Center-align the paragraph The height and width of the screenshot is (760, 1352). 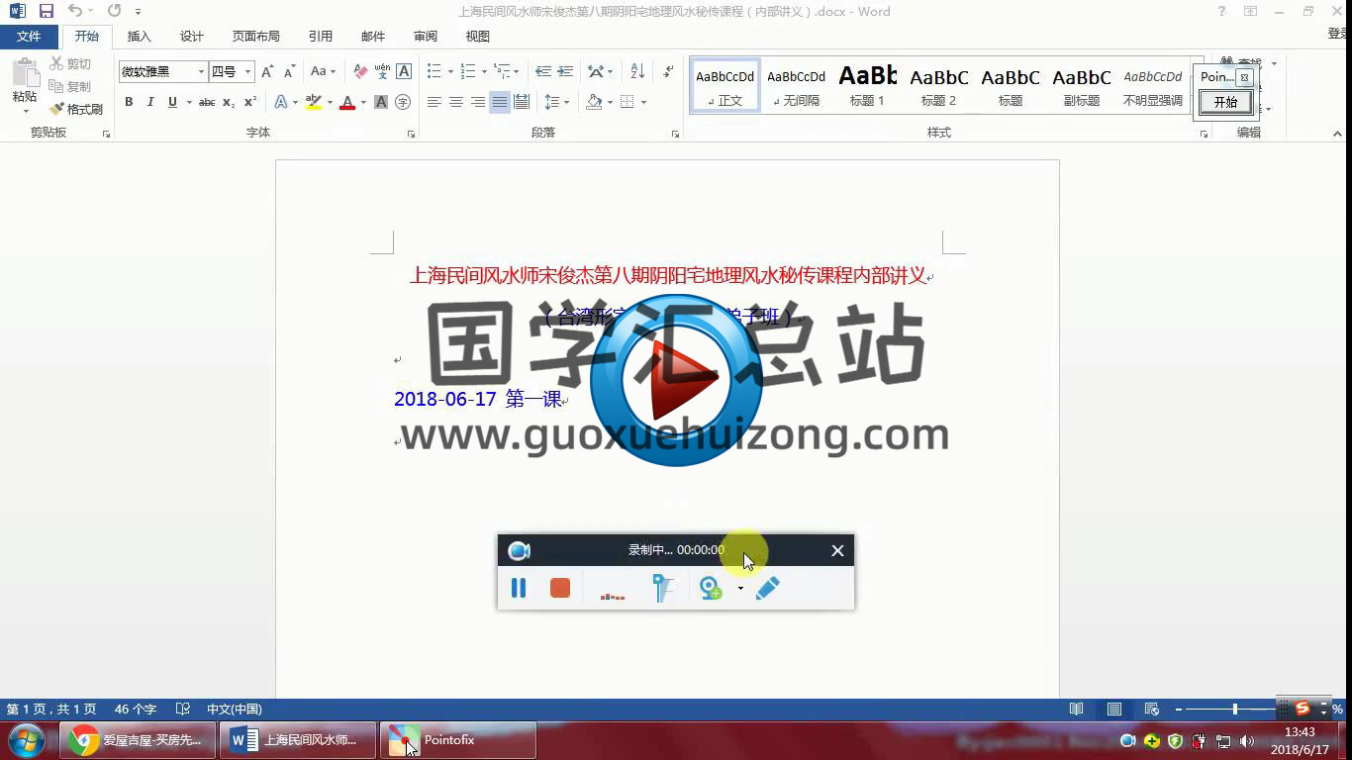(x=456, y=102)
